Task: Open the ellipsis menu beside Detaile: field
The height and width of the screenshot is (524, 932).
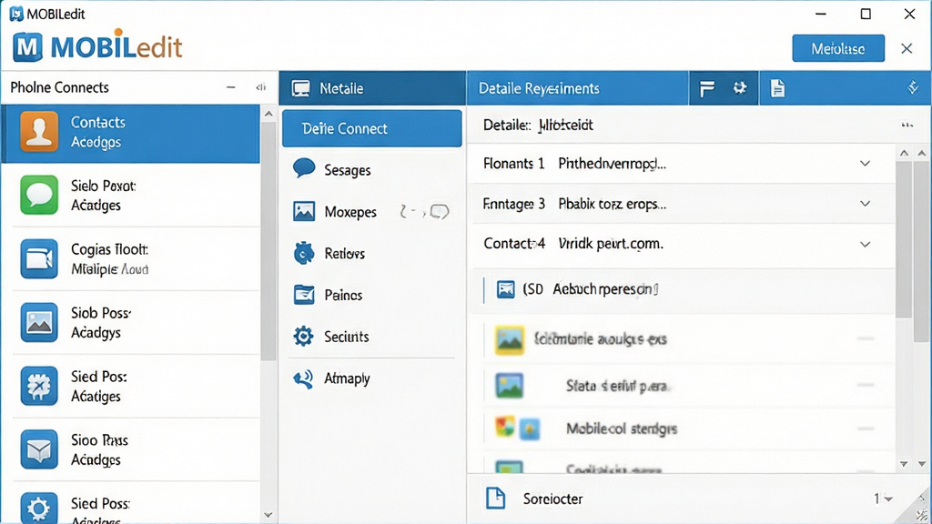Action: point(907,125)
